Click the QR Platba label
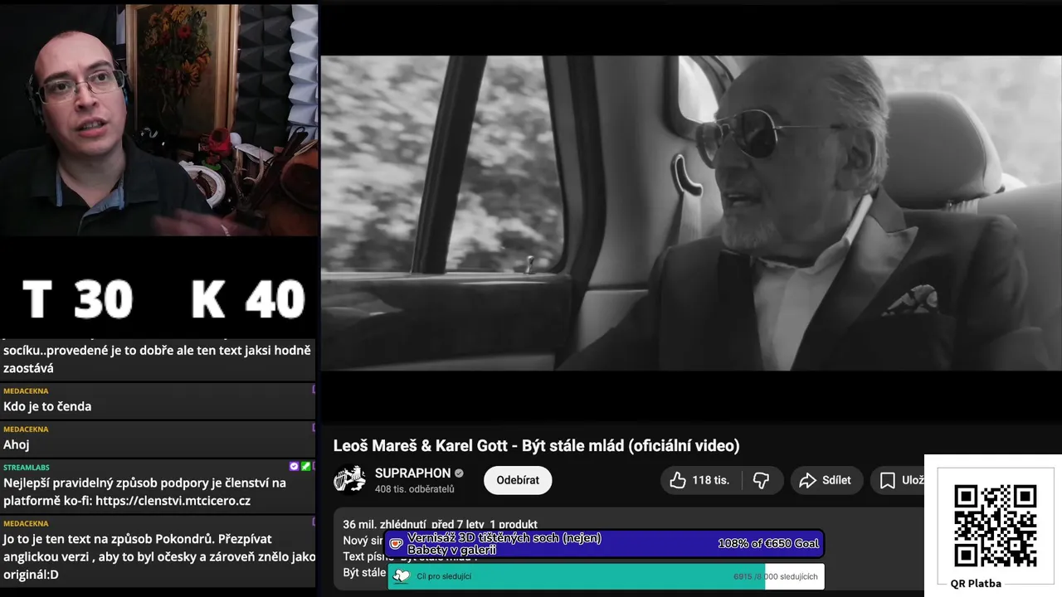Image resolution: width=1062 pixels, height=597 pixels. pyautogui.click(x=976, y=583)
